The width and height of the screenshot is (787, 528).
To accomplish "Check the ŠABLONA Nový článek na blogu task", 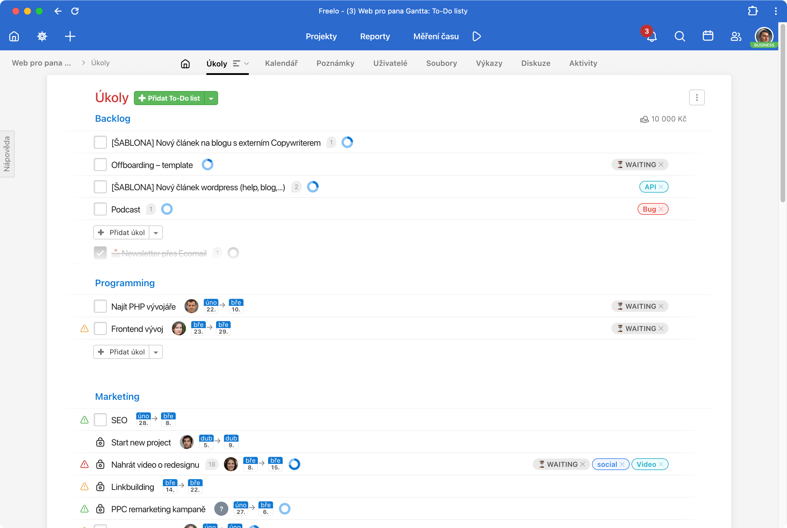I will point(100,143).
